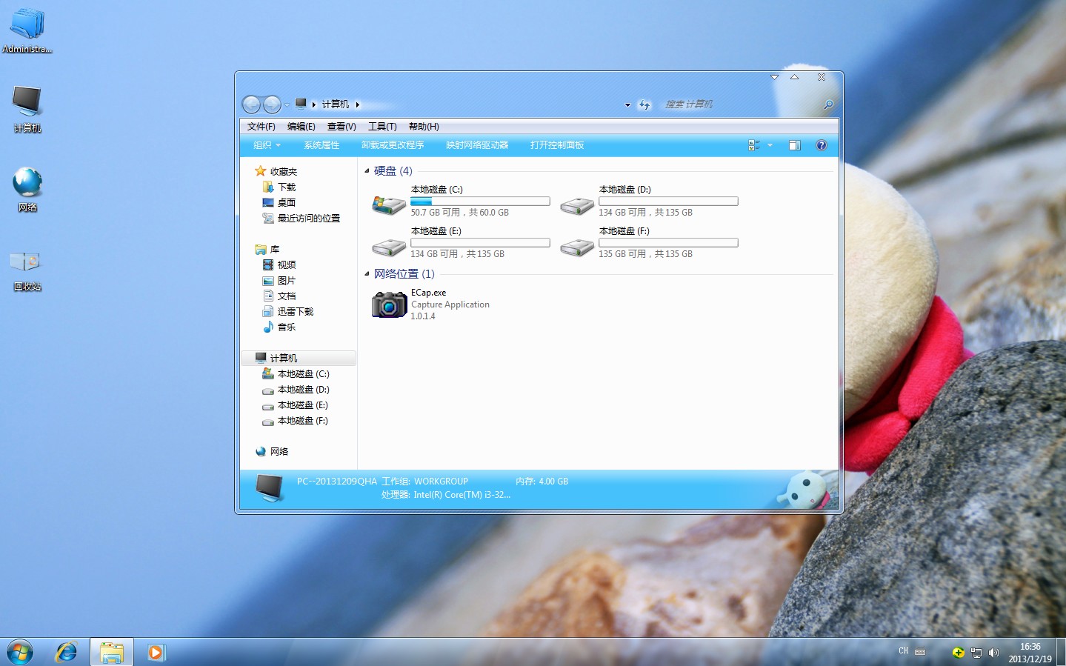The image size is (1066, 666).
Task: Click 系统属性 in the toolbar
Action: point(322,145)
